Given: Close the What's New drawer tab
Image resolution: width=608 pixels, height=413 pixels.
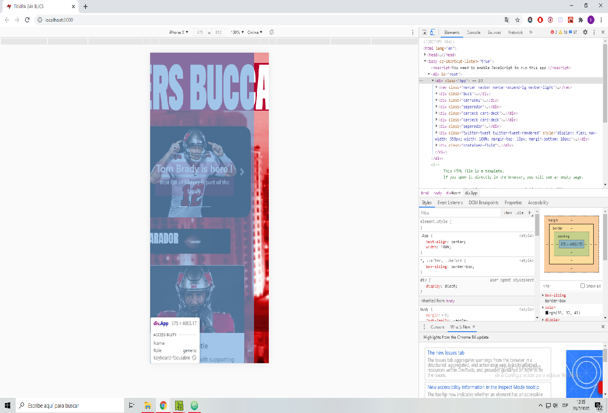Looking at the screenshot, I should 474,326.
